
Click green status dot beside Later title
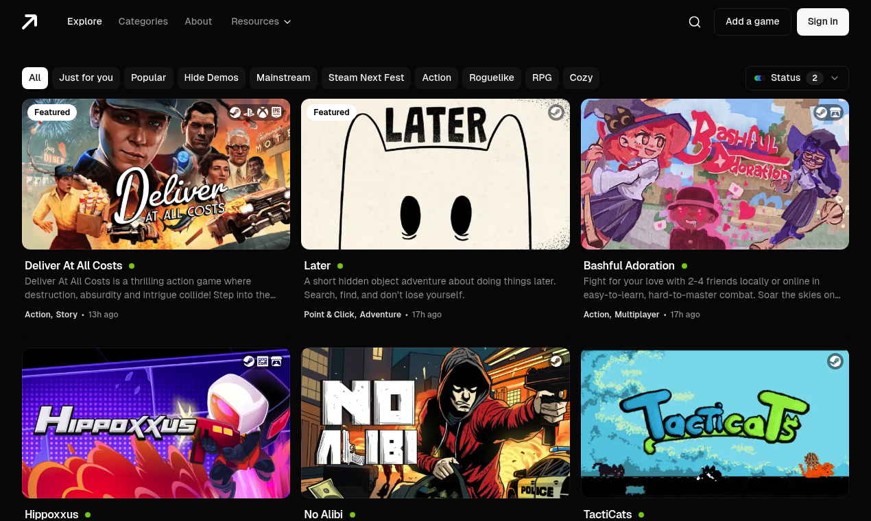[340, 266]
